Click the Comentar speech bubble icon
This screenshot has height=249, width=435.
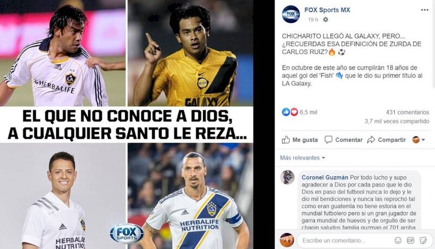pos(328,140)
